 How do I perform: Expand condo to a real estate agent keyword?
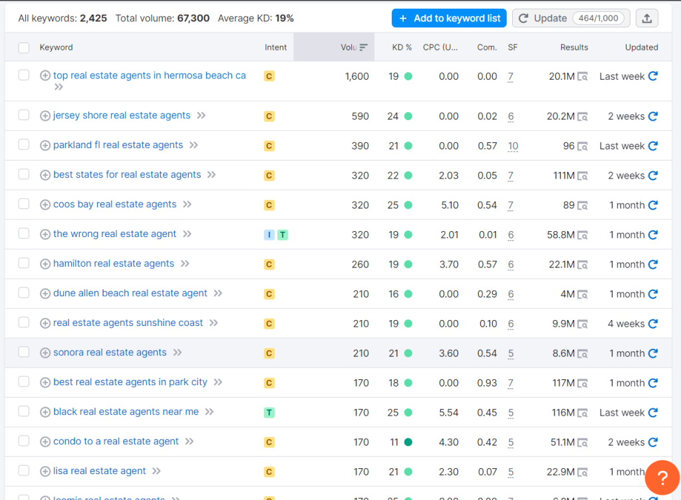tap(191, 441)
